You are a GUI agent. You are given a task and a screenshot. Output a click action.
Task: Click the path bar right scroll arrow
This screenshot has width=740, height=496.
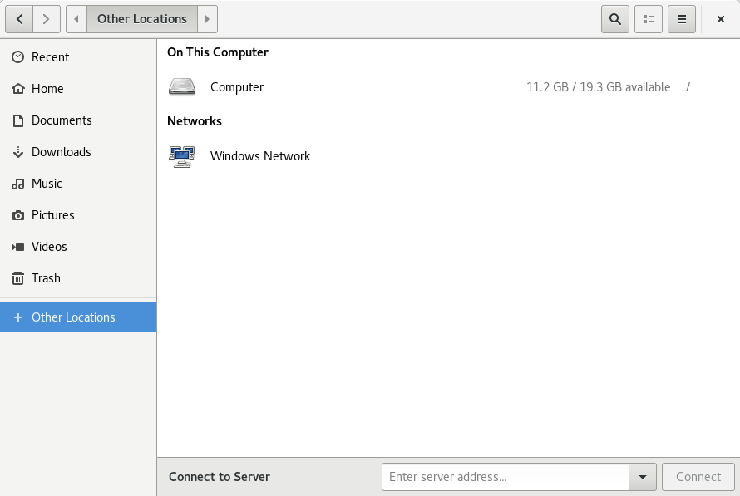tap(207, 19)
